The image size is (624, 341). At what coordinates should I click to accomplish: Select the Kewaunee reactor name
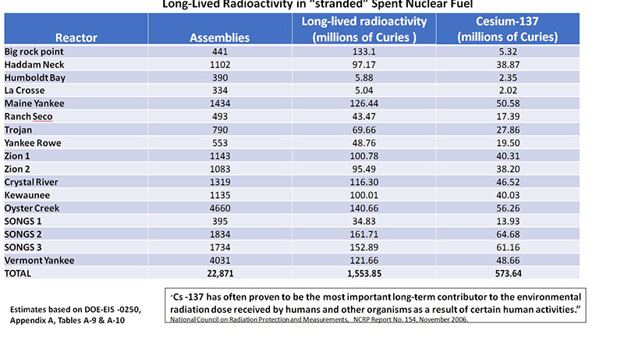coord(27,195)
